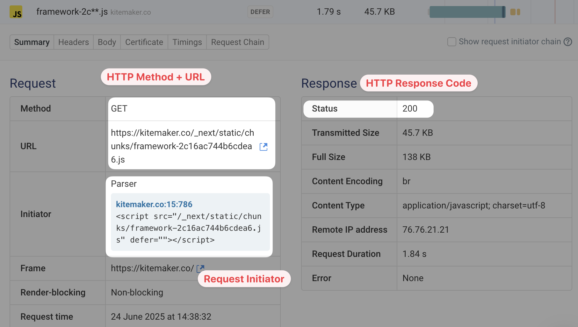Click the Frame row label
The image size is (578, 327).
click(33, 268)
